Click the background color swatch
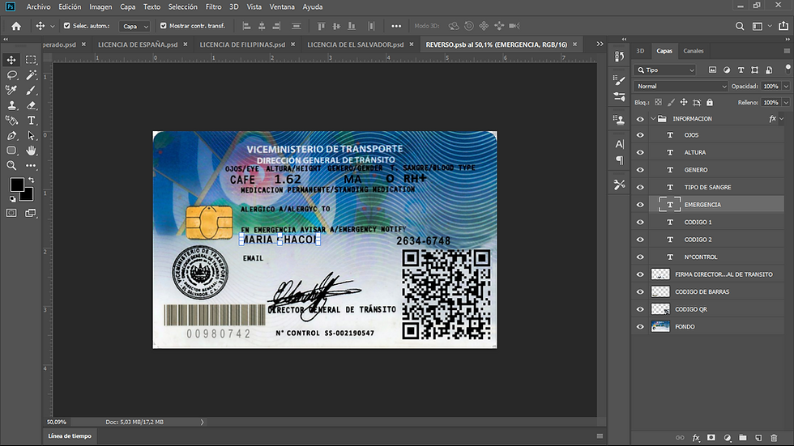The width and height of the screenshot is (794, 446). click(x=28, y=195)
